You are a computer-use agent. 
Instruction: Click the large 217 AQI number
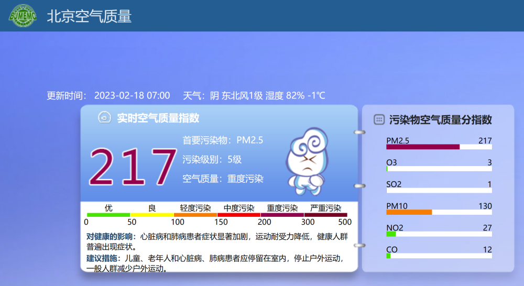pyautogui.click(x=134, y=167)
